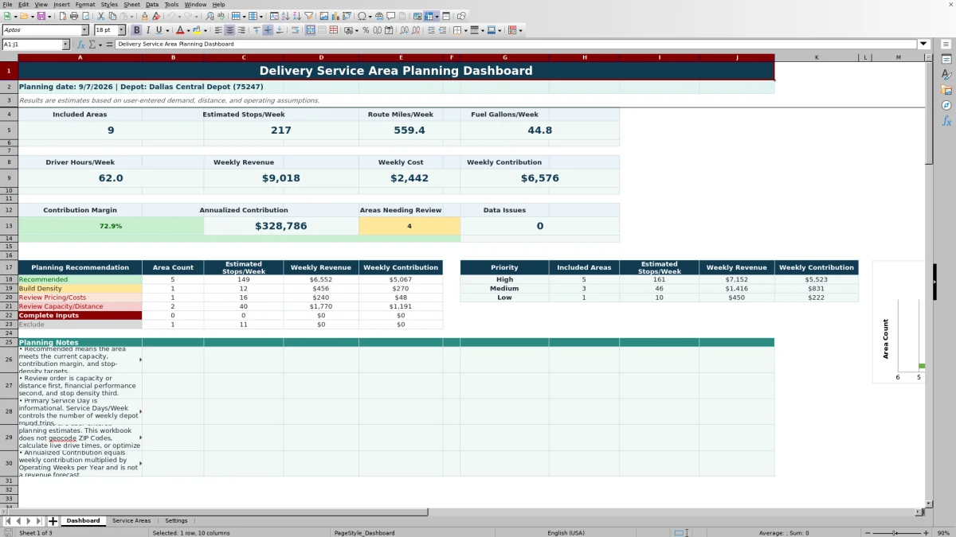Toggle Underline formatting
Viewport: 956px width, 537px height.
pos(159,30)
